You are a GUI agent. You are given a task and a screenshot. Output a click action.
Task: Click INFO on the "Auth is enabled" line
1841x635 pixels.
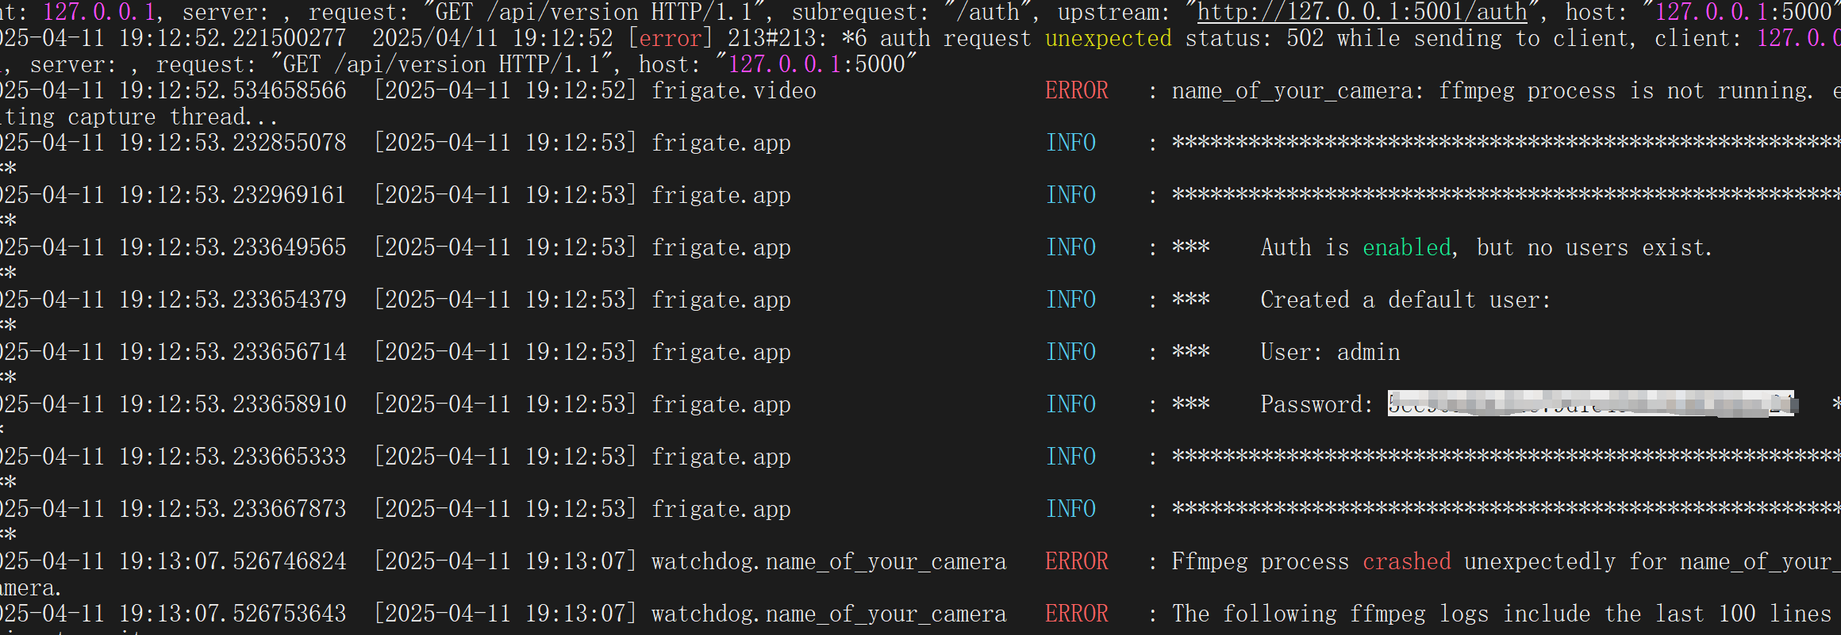point(1070,248)
